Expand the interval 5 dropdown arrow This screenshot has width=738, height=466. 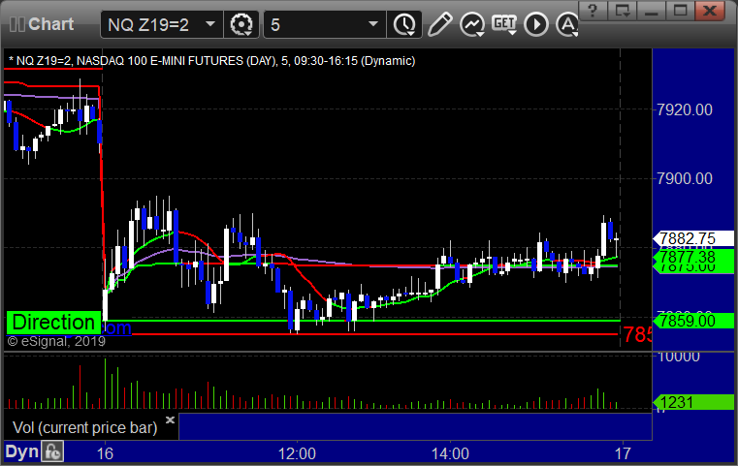point(373,24)
